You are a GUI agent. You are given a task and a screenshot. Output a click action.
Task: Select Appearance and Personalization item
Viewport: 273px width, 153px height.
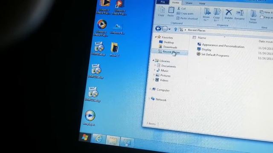(x=221, y=45)
